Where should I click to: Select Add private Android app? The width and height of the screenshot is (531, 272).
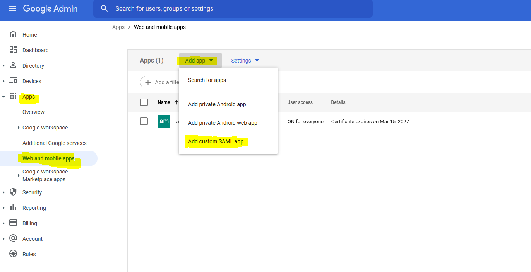point(217,104)
